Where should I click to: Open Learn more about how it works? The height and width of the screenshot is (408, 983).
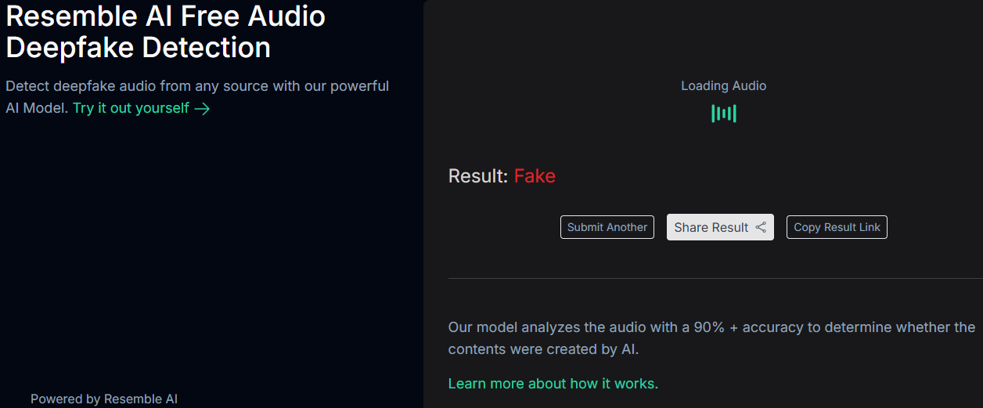tap(553, 384)
